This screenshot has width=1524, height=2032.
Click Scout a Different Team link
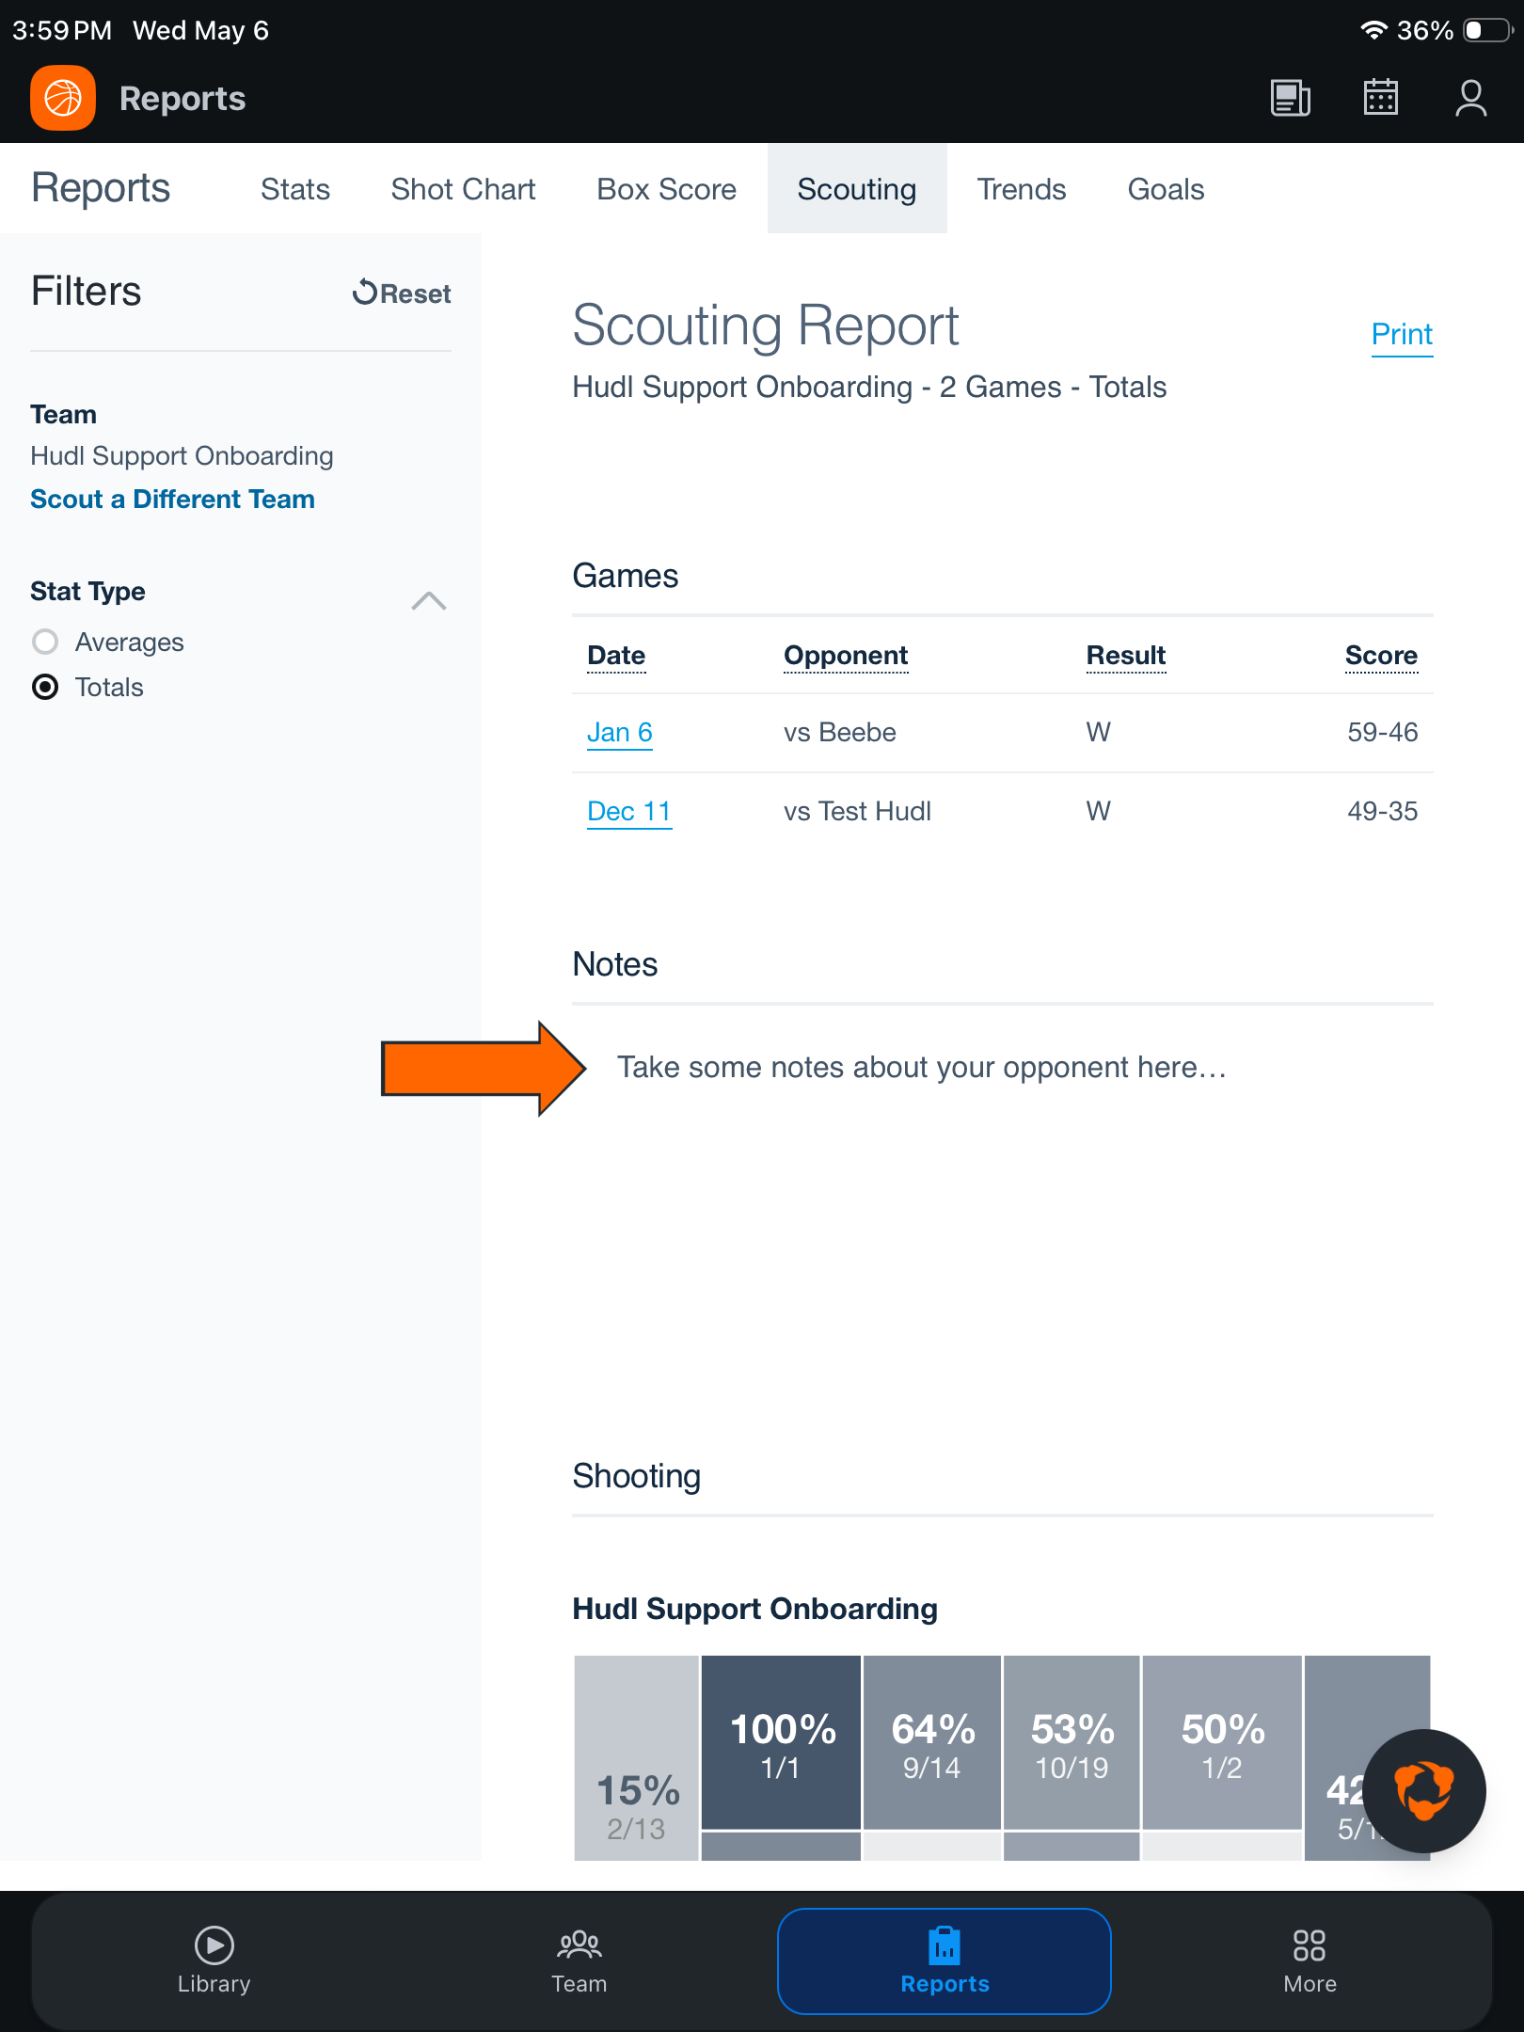[x=172, y=499]
